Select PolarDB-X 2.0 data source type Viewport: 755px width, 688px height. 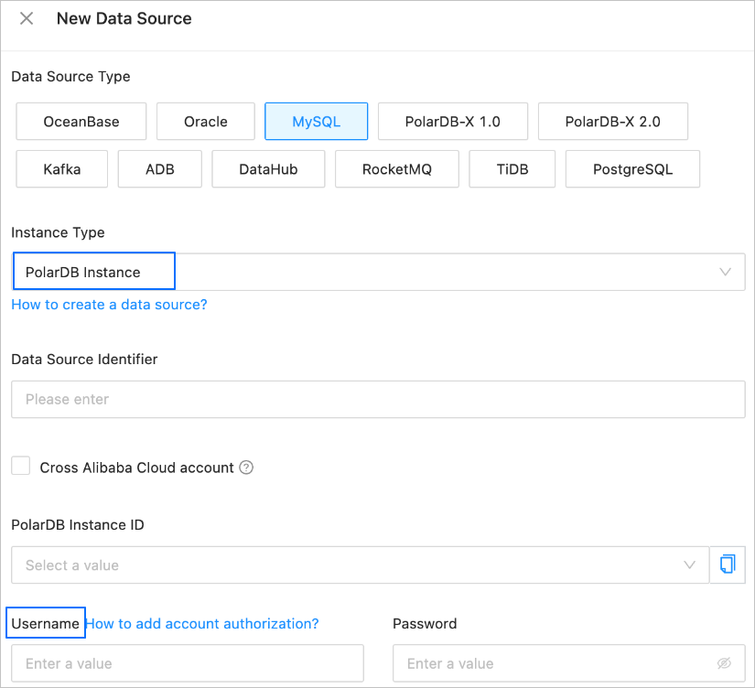[613, 122]
